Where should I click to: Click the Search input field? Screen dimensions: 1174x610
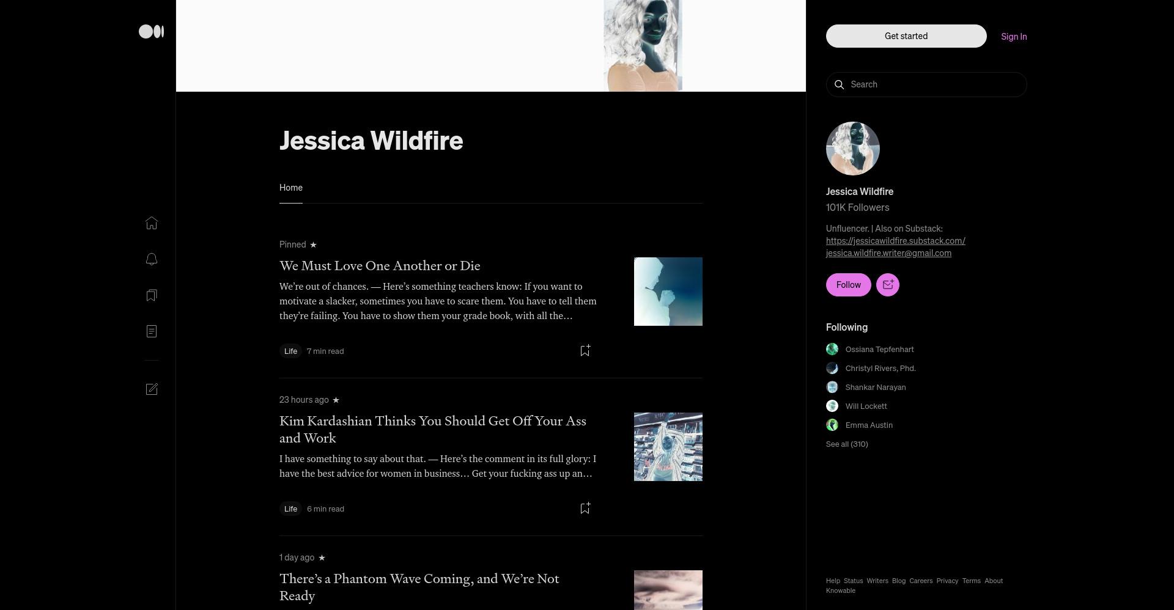point(926,84)
